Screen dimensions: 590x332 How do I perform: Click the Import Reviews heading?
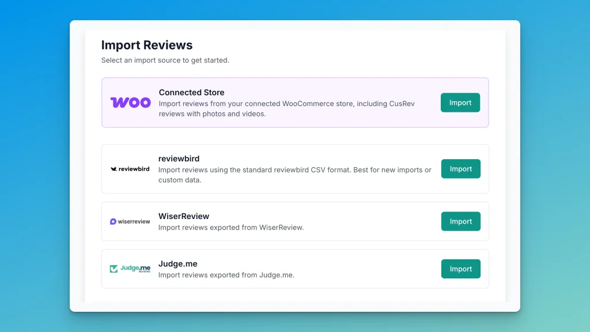(147, 45)
